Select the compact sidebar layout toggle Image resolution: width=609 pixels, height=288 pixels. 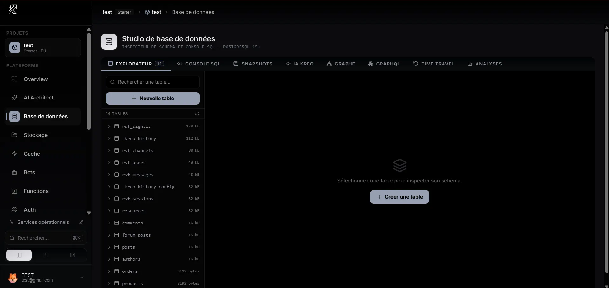tap(46, 255)
